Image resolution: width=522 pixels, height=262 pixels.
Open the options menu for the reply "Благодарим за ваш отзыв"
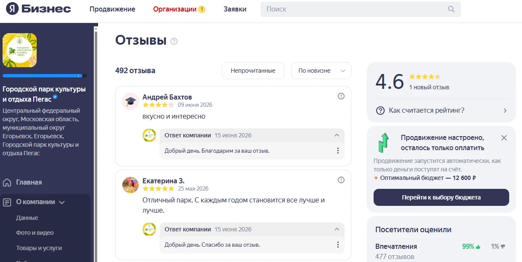[338, 151]
